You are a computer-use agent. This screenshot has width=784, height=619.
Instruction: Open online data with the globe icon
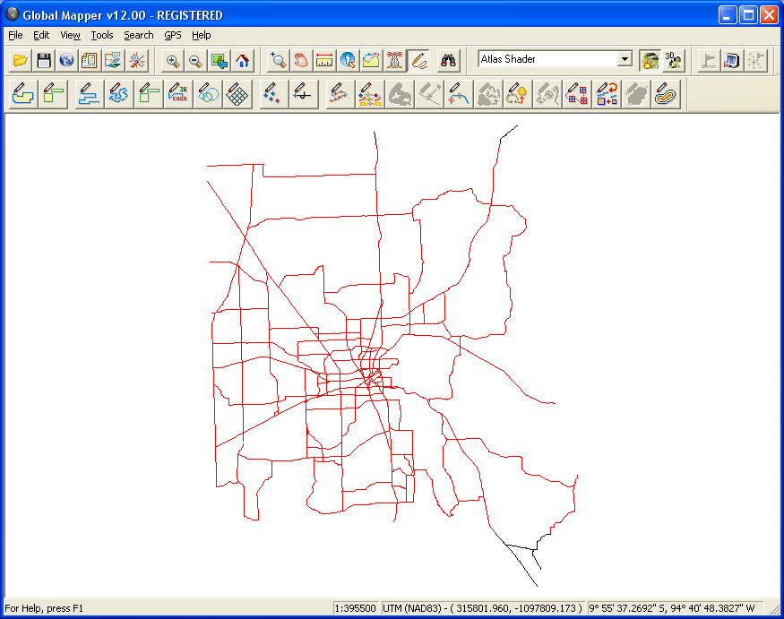pyautogui.click(x=66, y=60)
